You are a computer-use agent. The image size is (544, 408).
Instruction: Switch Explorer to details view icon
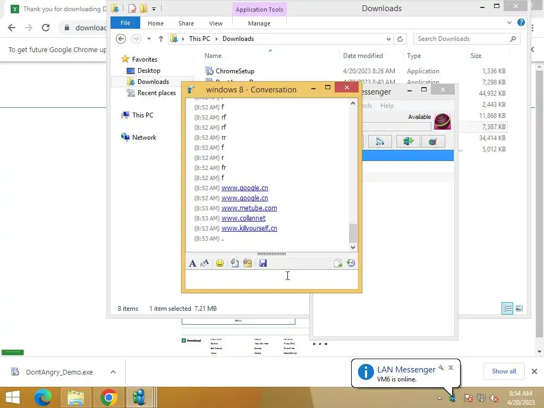(507, 309)
